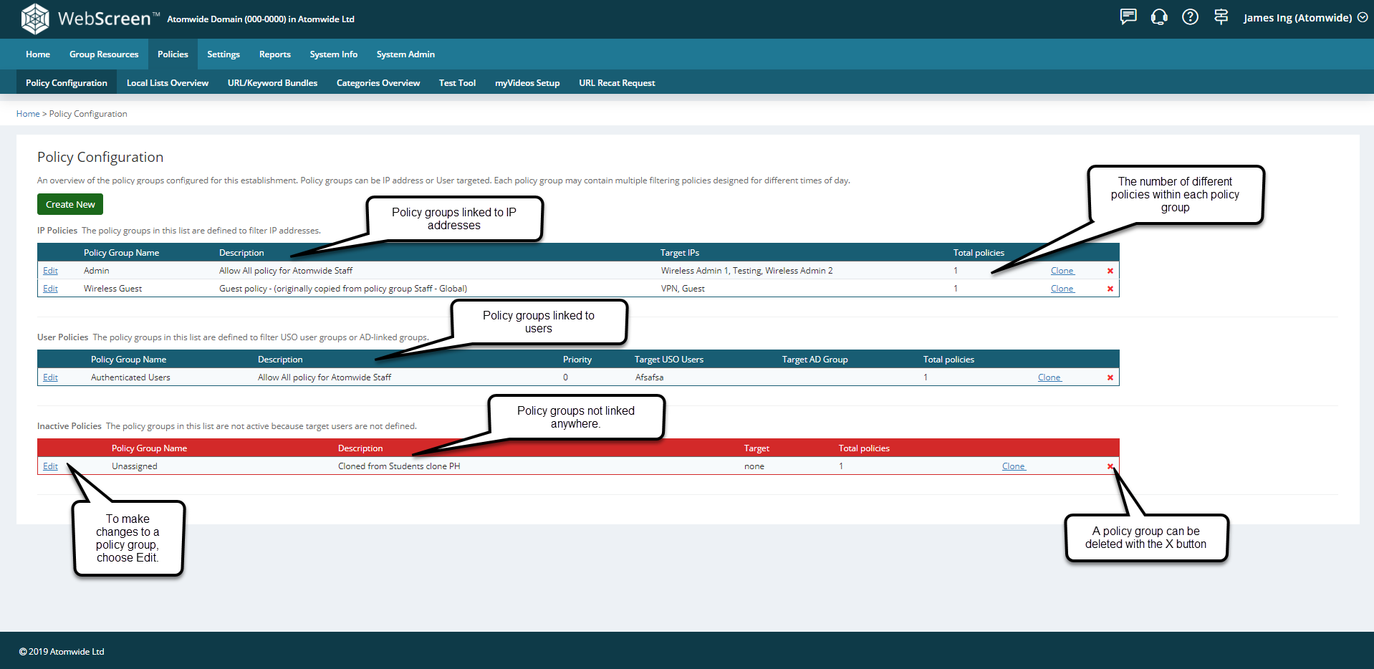Image resolution: width=1374 pixels, height=669 pixels.
Task: Clone the Unassigned inactive policy group
Action: (x=1013, y=466)
